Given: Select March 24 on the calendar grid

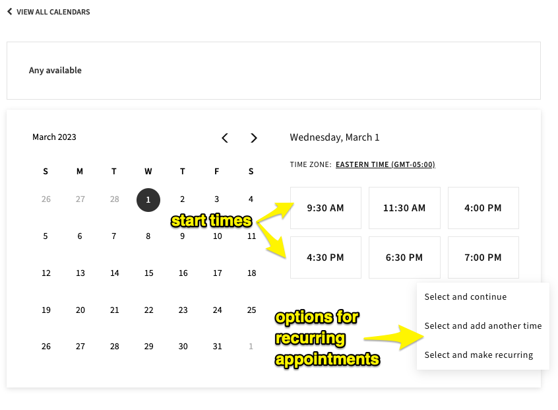Looking at the screenshot, I should (217, 309).
